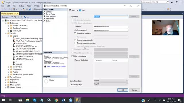Check Enforce password expiration

75,43
